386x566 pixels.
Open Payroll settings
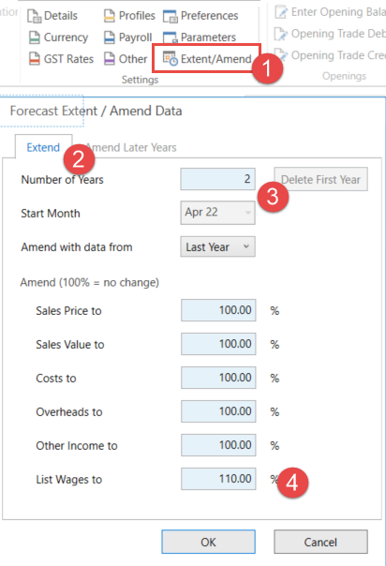click(127, 37)
